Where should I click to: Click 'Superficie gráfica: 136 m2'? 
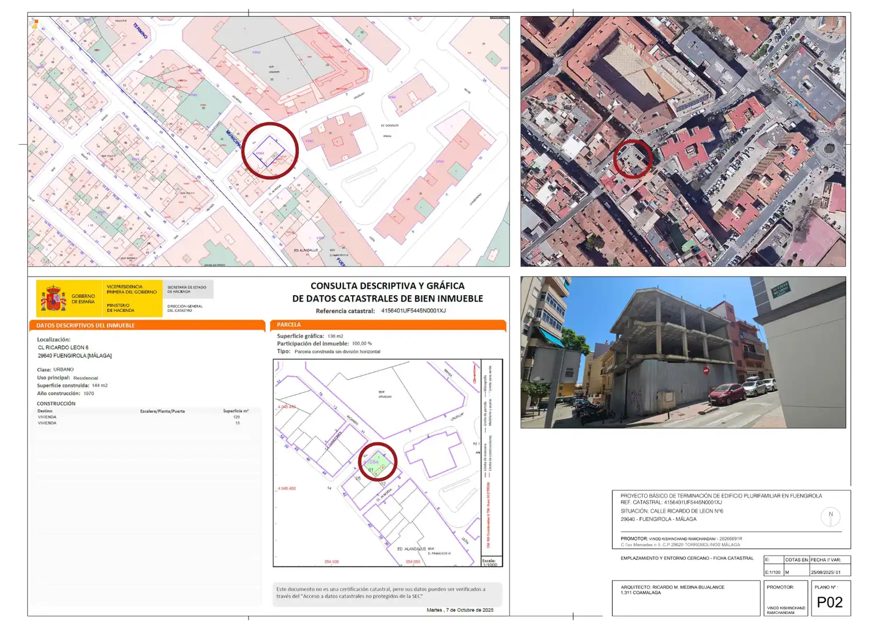[310, 336]
